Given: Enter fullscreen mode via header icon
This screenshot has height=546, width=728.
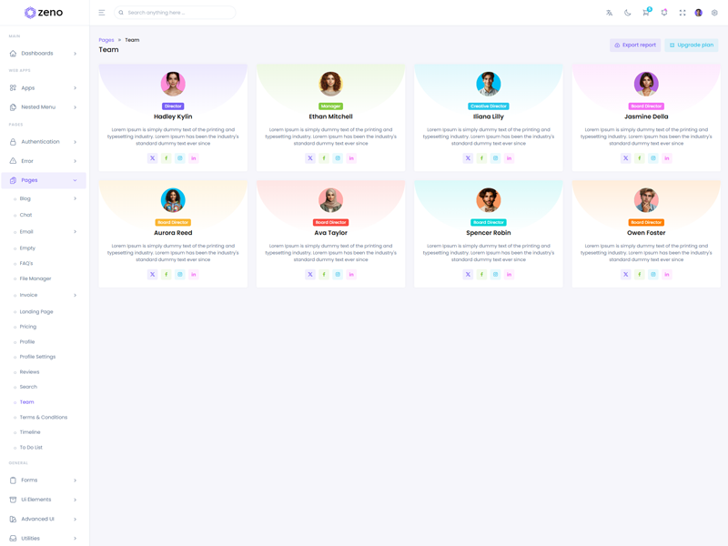Looking at the screenshot, I should coord(682,13).
